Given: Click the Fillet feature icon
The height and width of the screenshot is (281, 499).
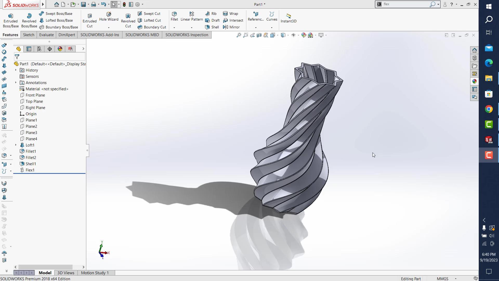Looking at the screenshot, I should pyautogui.click(x=174, y=14).
